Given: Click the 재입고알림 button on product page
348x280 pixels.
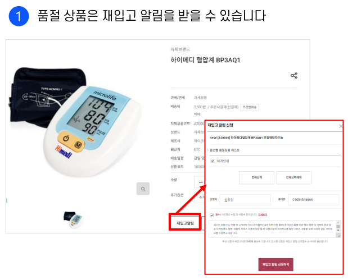Looking at the screenshot, I should click(x=185, y=223).
